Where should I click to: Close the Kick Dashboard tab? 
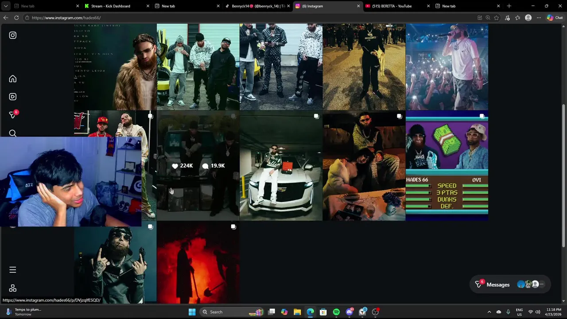[x=148, y=6]
